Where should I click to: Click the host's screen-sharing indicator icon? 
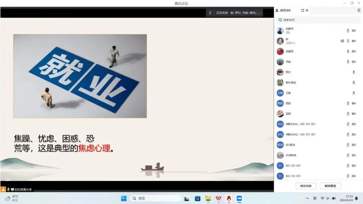click(342, 41)
